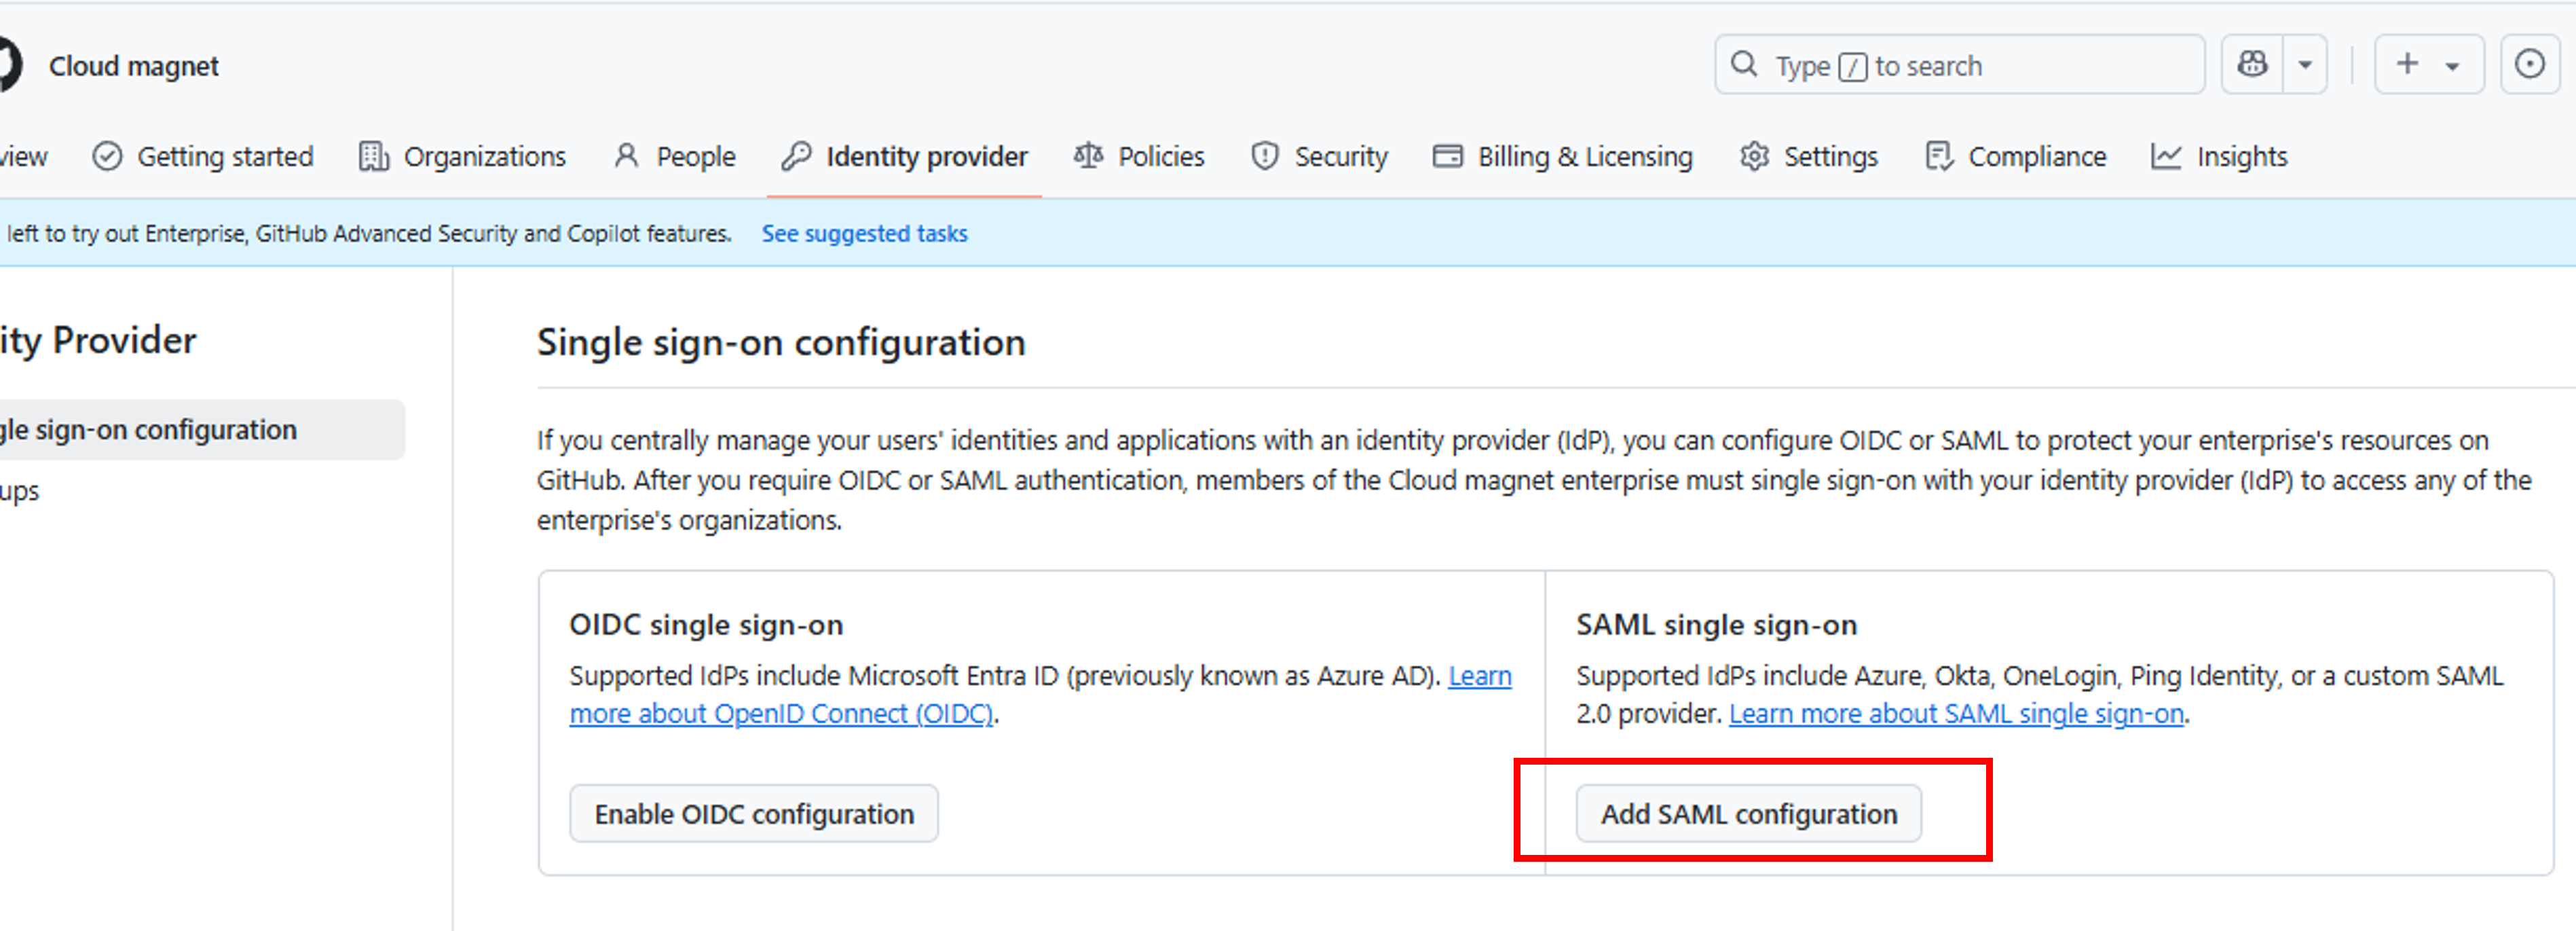Click Enable OIDC configuration button
The image size is (2576, 931).
(754, 814)
